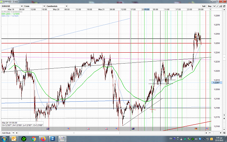Screen dimensions: 227x142
Task: Click the horizontal zoom slider track
Action: [x=215, y=133]
